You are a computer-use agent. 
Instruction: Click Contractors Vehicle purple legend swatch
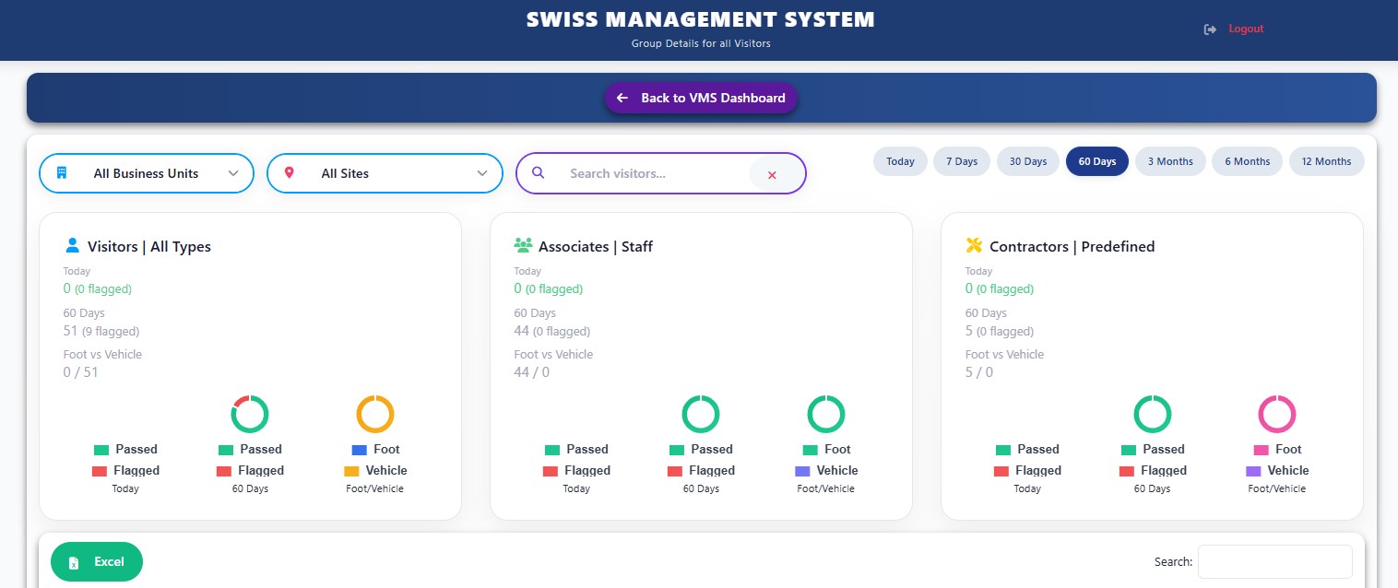(1254, 471)
